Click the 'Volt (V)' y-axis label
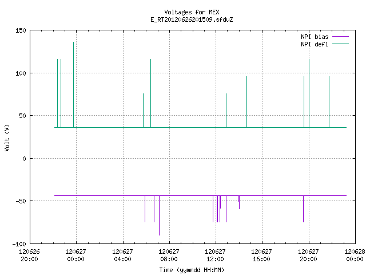 pos(7,137)
